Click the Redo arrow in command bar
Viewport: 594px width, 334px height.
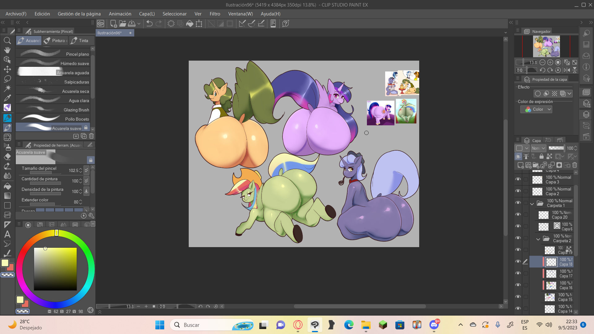[x=159, y=24]
